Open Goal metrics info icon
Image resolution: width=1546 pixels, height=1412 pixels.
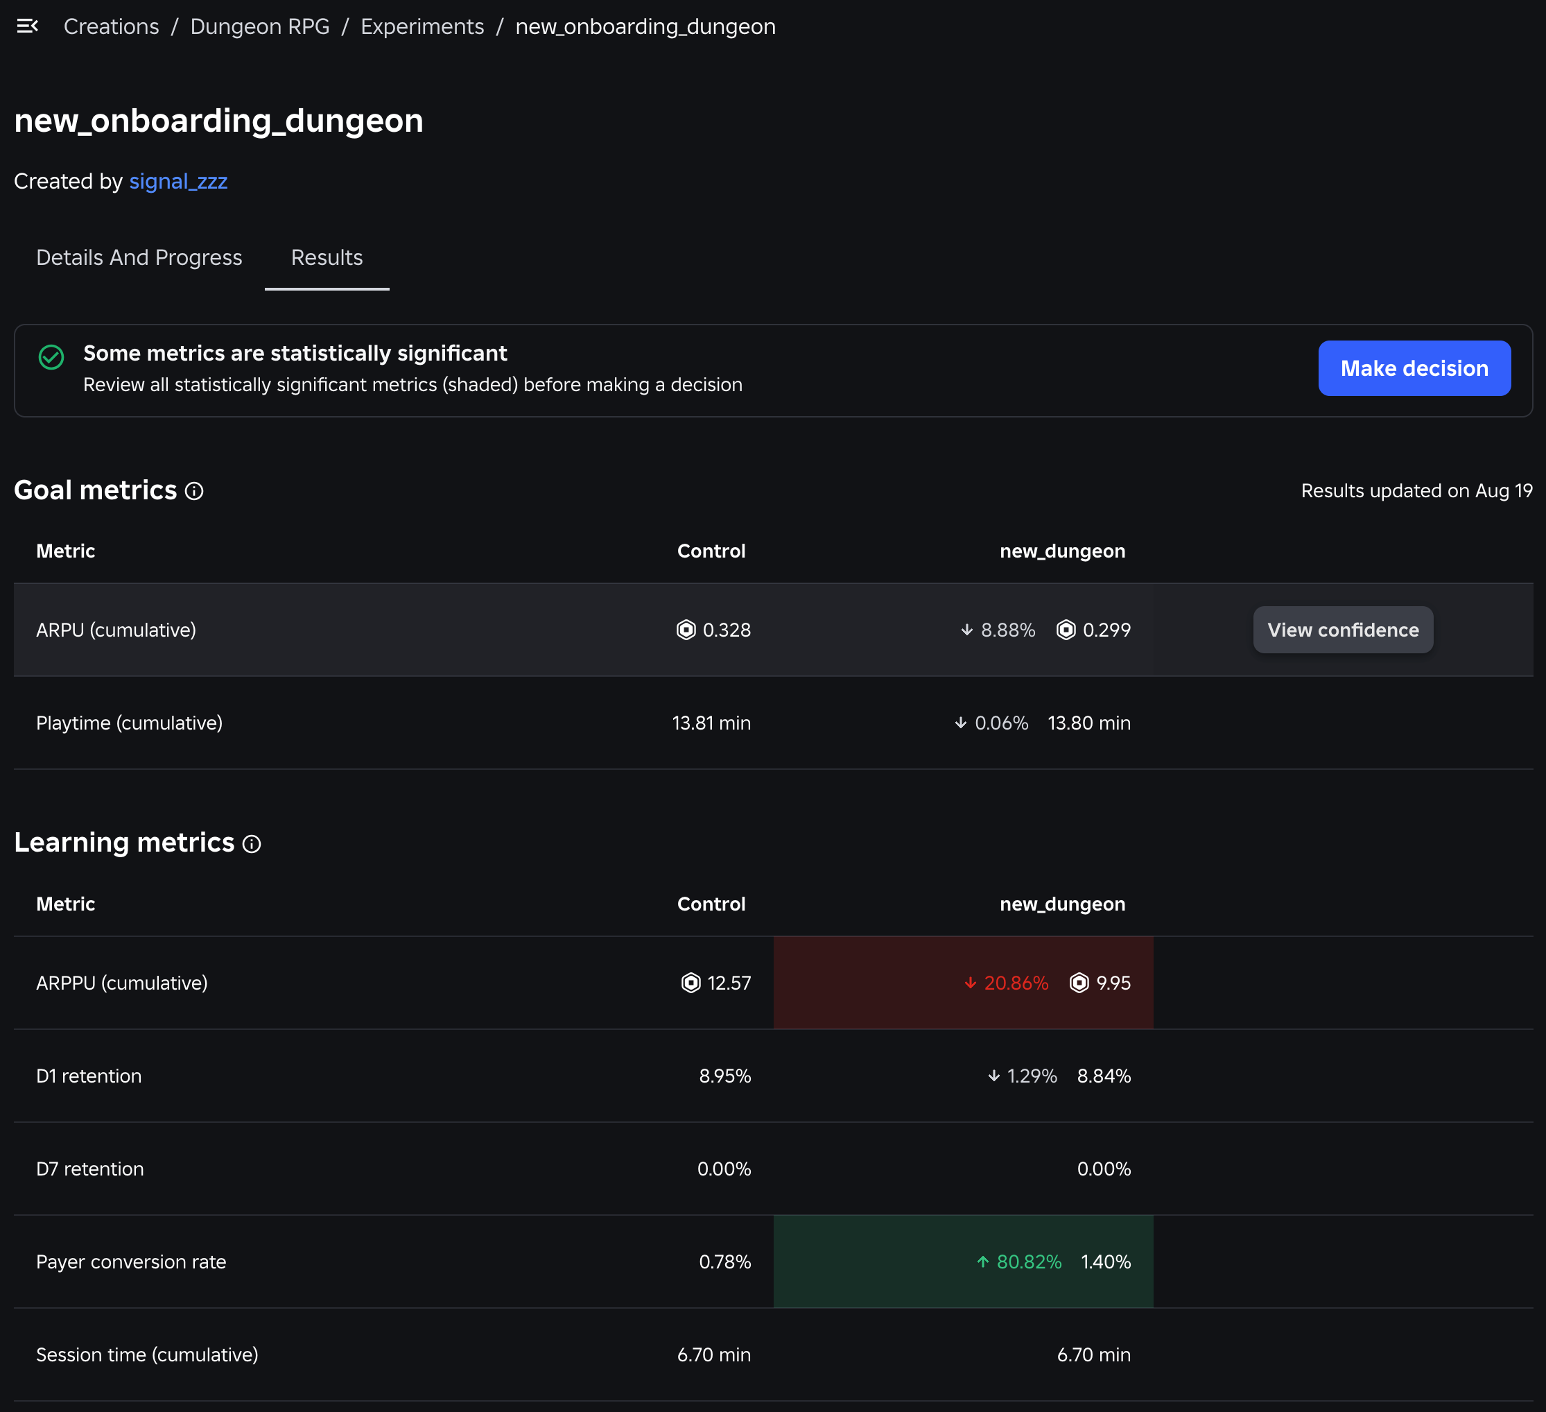[x=195, y=491]
